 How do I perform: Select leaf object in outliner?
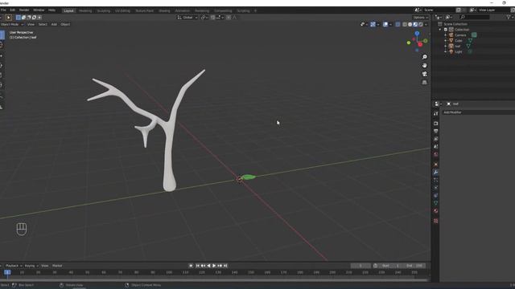(458, 47)
